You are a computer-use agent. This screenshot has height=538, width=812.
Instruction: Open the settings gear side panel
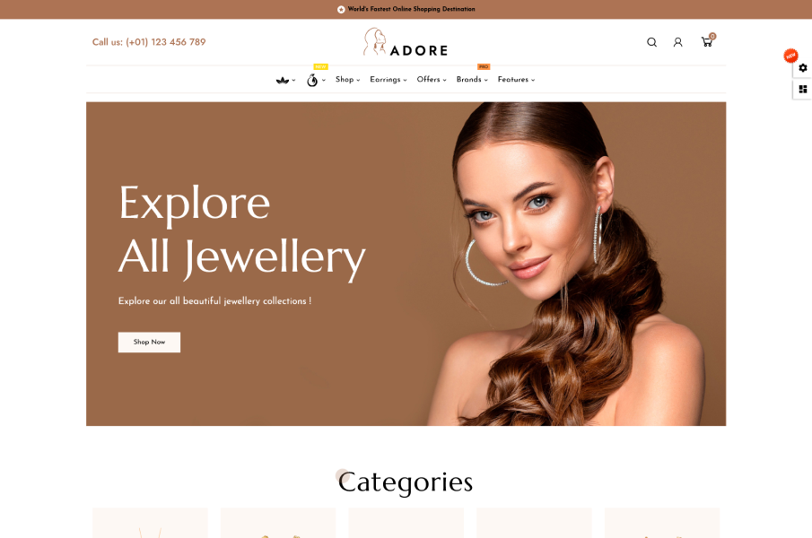point(803,68)
